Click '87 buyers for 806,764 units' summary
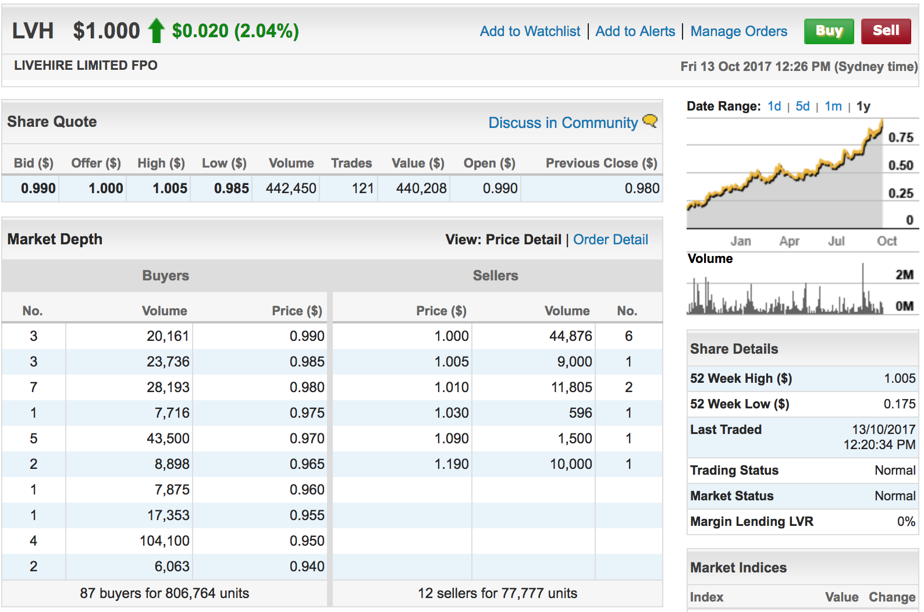The height and width of the screenshot is (612, 924). click(x=165, y=593)
